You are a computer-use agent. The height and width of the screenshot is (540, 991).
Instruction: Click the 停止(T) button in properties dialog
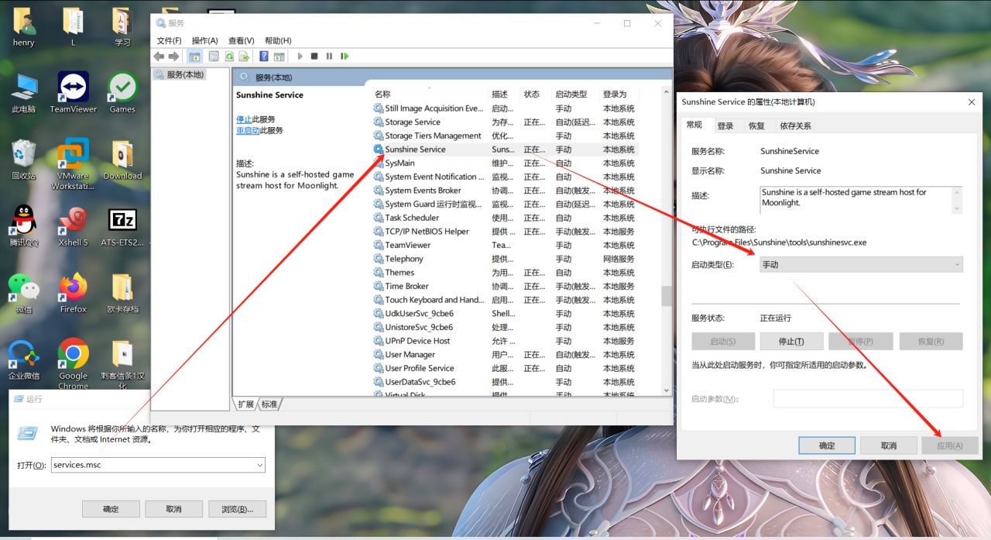[791, 342]
